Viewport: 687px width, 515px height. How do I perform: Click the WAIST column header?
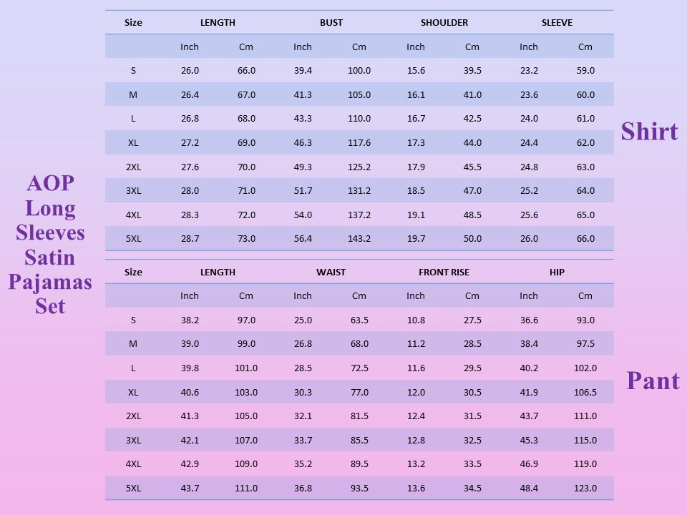click(331, 272)
